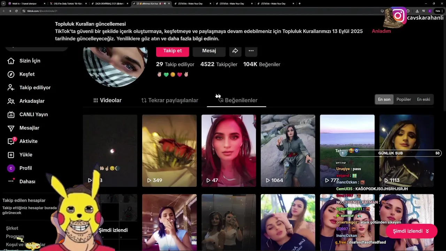Close the ZAZA DEMİRBAŞ tab

point(127,3)
